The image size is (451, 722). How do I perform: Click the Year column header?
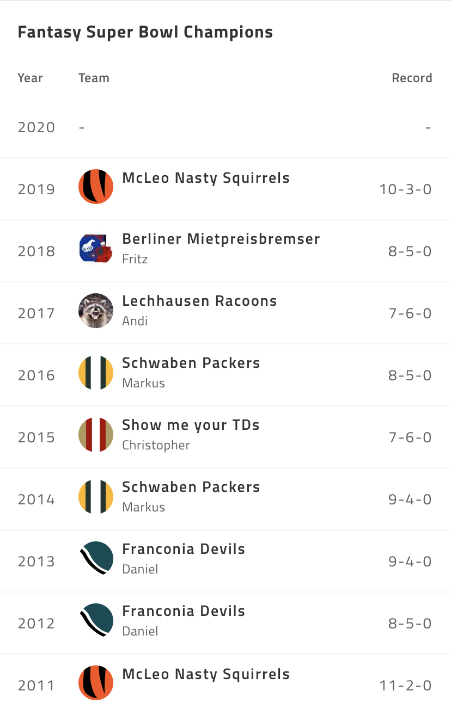tap(30, 78)
